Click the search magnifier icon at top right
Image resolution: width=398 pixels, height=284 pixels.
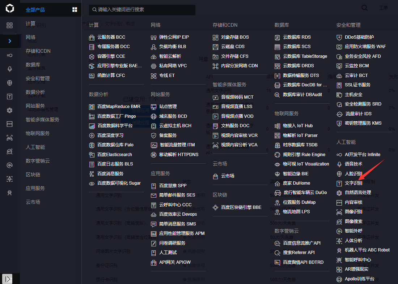(364, 8)
